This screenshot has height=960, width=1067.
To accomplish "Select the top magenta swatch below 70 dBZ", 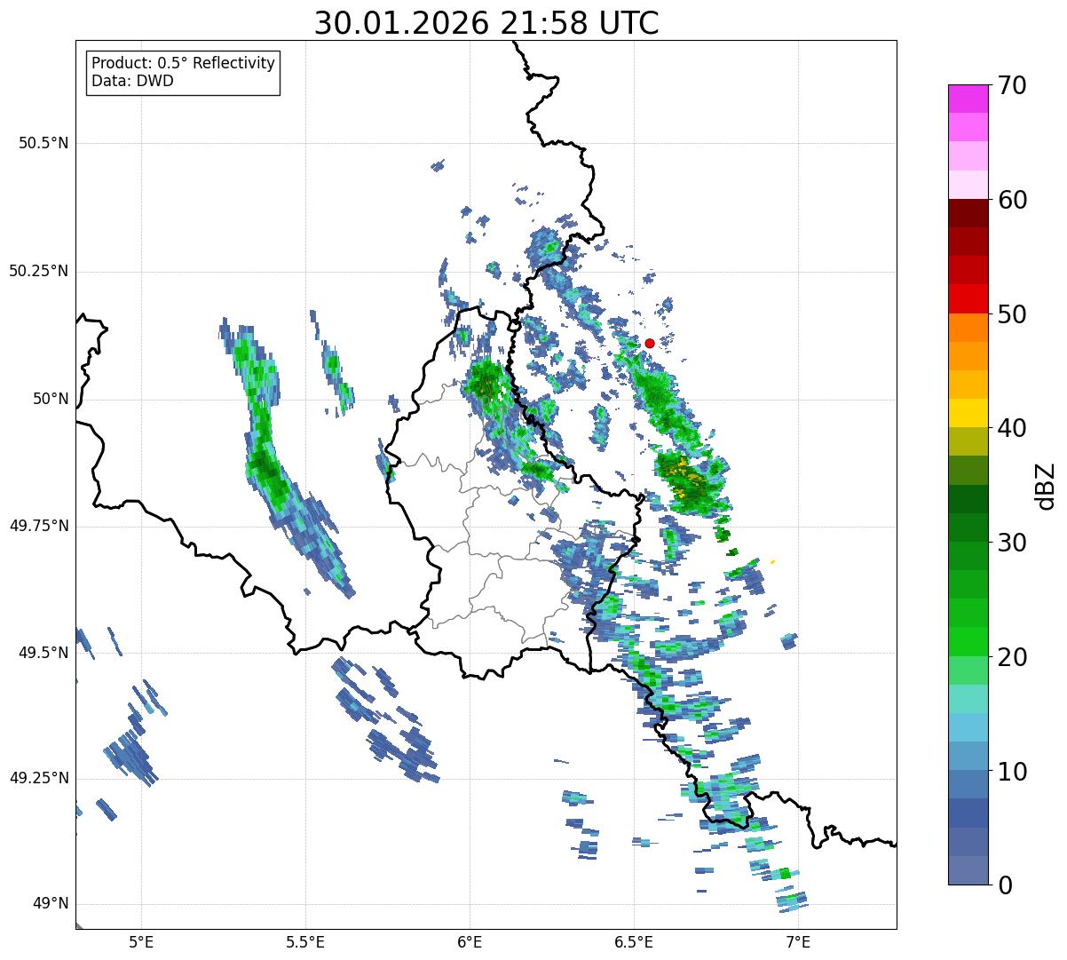I will [x=968, y=99].
